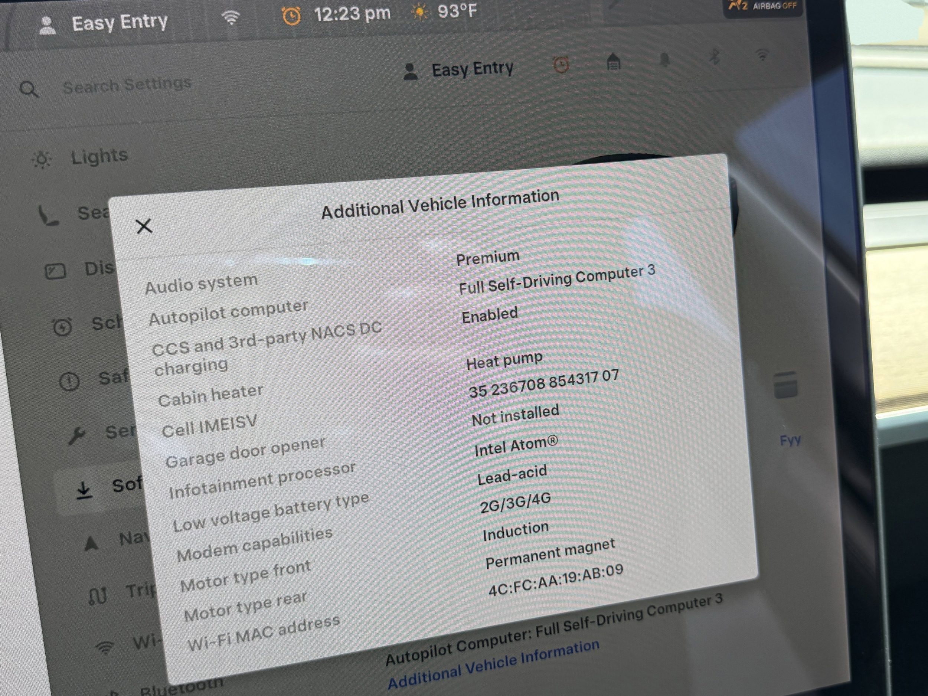
Task: Open the Safety exclamation icon
Action: tap(69, 381)
